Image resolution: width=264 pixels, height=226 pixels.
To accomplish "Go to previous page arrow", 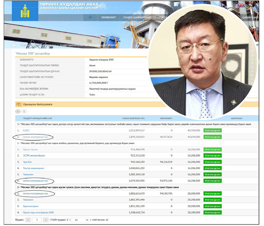I will [x=28, y=220].
